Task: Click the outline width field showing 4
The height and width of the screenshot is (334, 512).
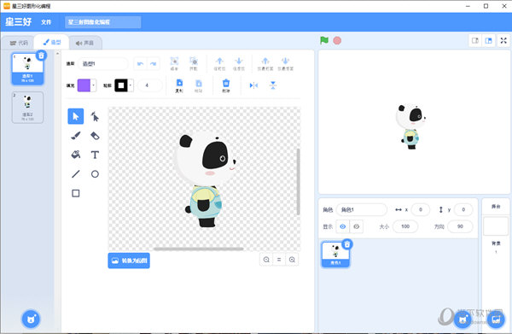Action: coord(149,85)
